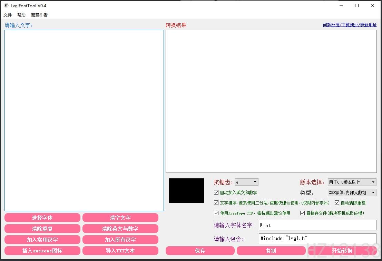Toggle the 文字排序 binary search checkbox
This screenshot has height=261, width=382.
[x=216, y=203]
